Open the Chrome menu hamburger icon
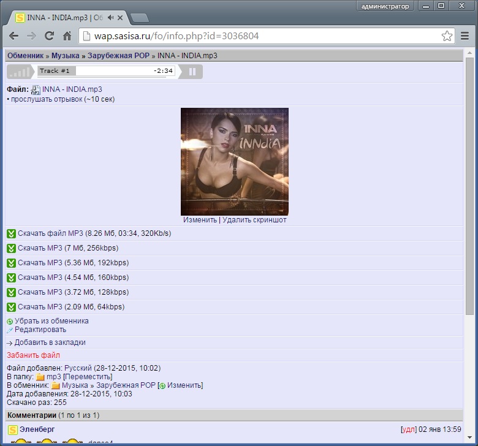The width and height of the screenshot is (478, 446). [x=465, y=36]
